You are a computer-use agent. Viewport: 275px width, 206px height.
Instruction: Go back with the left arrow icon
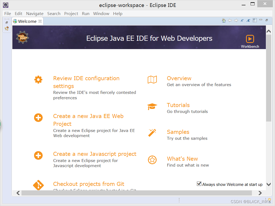pyautogui.click(x=230, y=20)
